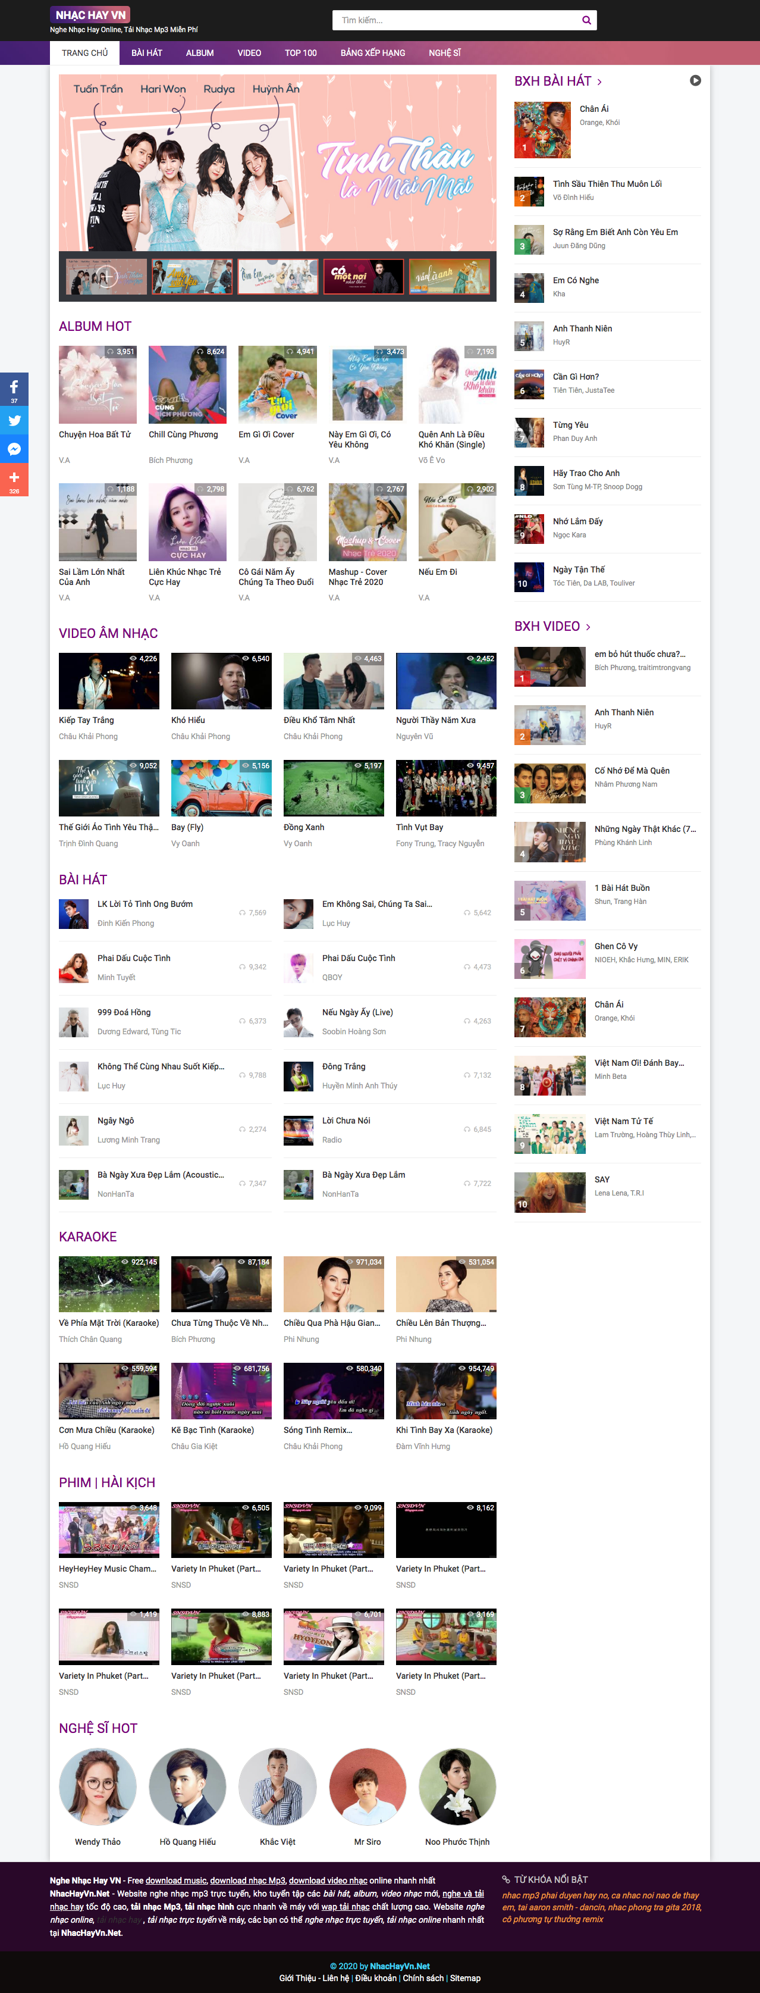Screen dimensions: 760x1993
Task: Play all songs in BXH Bài Hát
Action: pos(695,80)
